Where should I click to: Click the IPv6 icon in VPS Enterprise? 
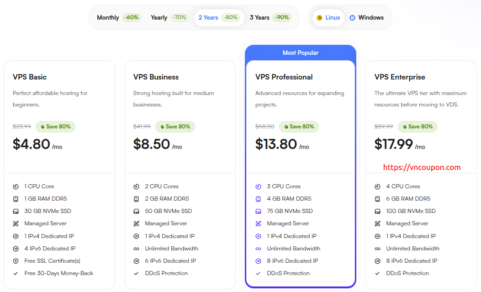click(377, 261)
